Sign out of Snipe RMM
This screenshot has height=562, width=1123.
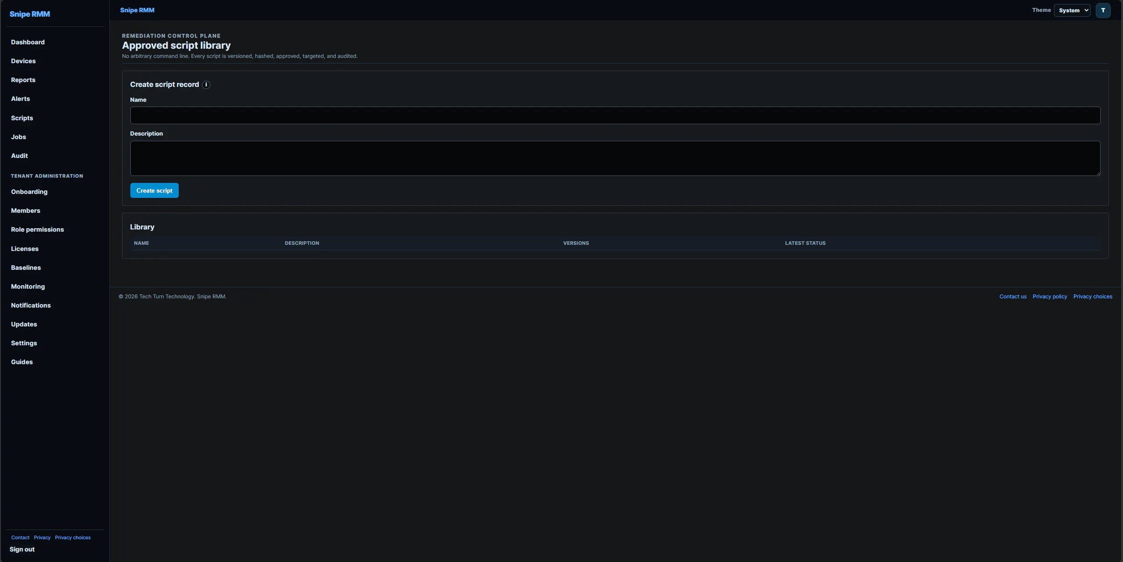click(x=22, y=549)
